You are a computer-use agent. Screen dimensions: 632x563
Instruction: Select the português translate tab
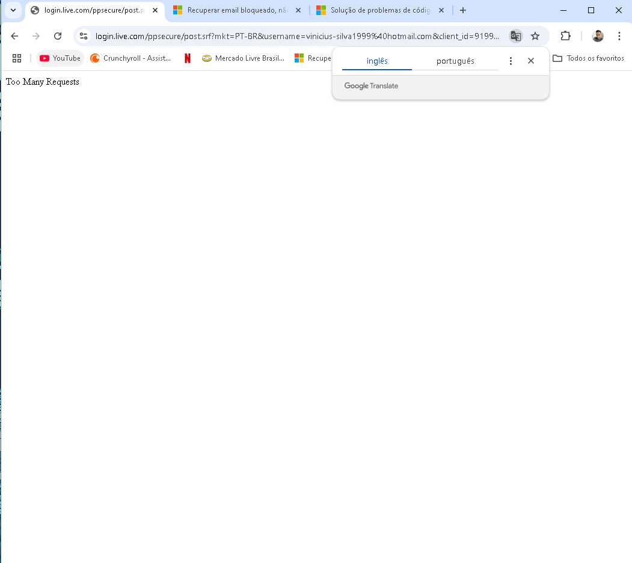pos(455,61)
